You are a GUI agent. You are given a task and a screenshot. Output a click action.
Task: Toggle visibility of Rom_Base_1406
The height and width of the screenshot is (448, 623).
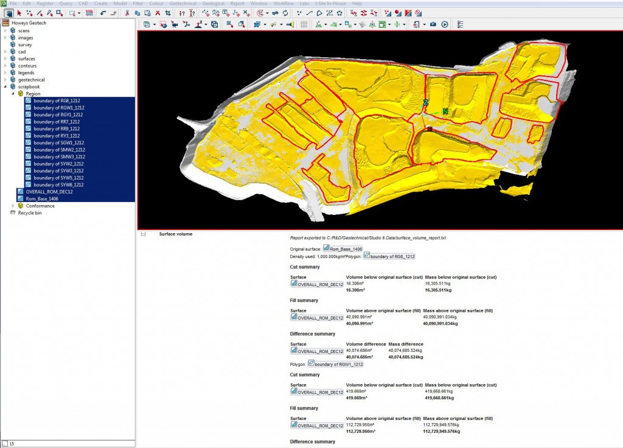20,198
